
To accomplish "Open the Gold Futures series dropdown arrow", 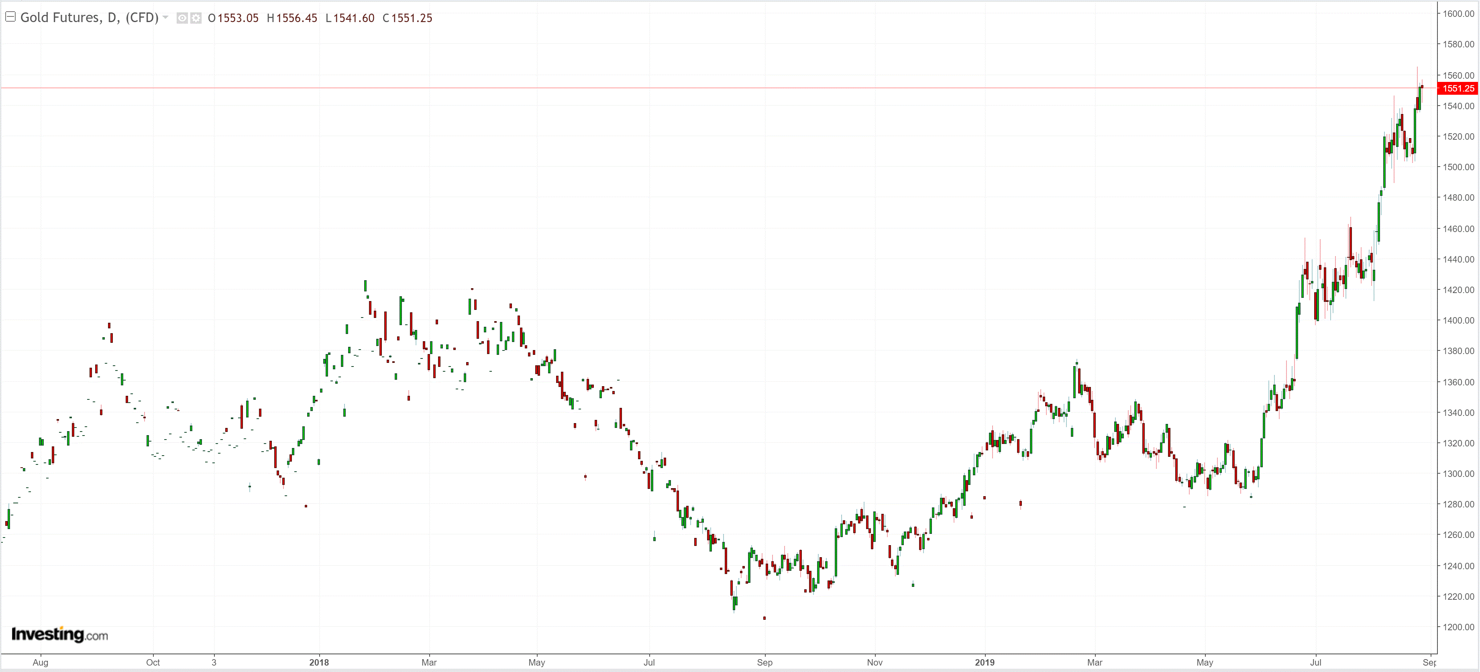I will coord(165,17).
